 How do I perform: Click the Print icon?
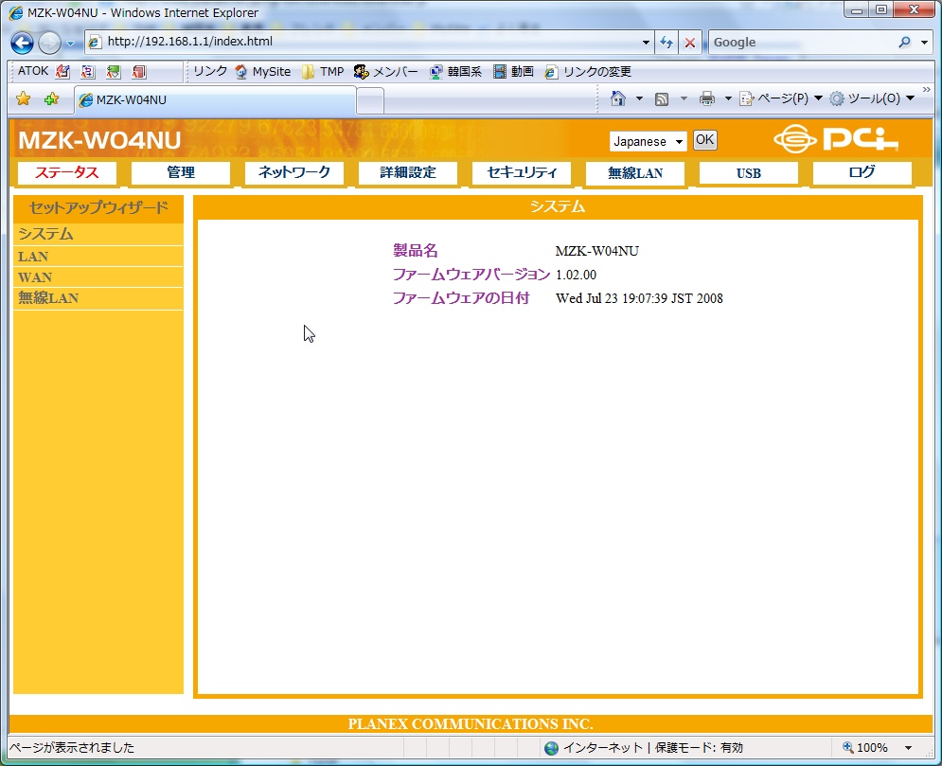point(707,98)
